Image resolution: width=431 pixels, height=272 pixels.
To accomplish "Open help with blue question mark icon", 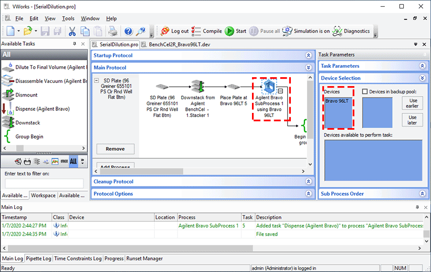I will coord(128,31).
